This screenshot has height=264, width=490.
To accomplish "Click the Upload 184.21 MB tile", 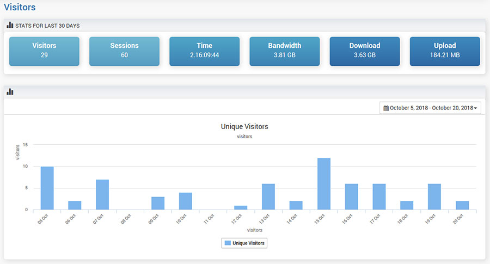I will (x=445, y=51).
